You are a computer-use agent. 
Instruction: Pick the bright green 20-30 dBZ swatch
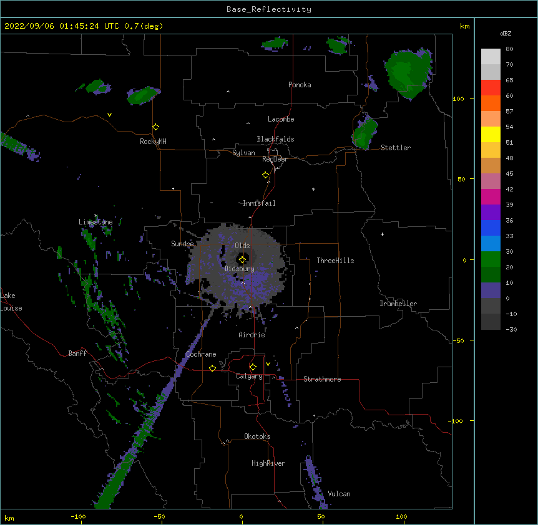click(491, 259)
